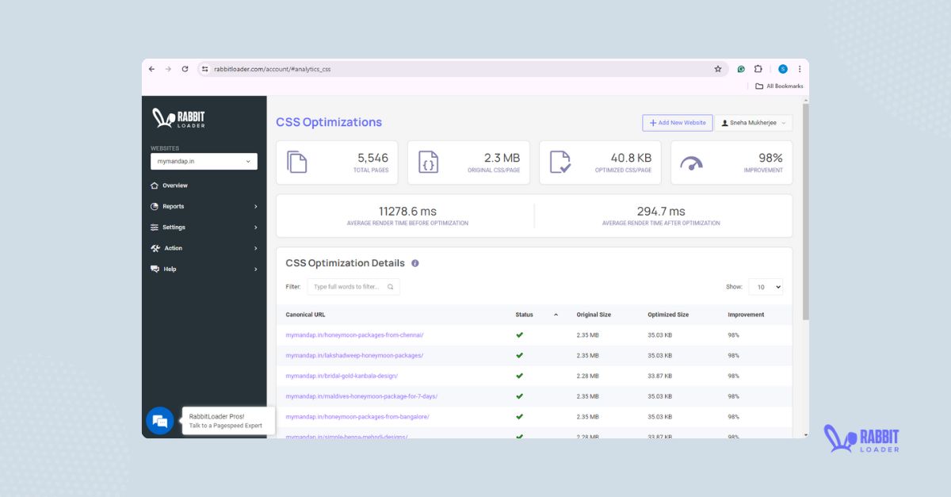
Task: Click the browser page refresh icon
Action: (x=185, y=69)
